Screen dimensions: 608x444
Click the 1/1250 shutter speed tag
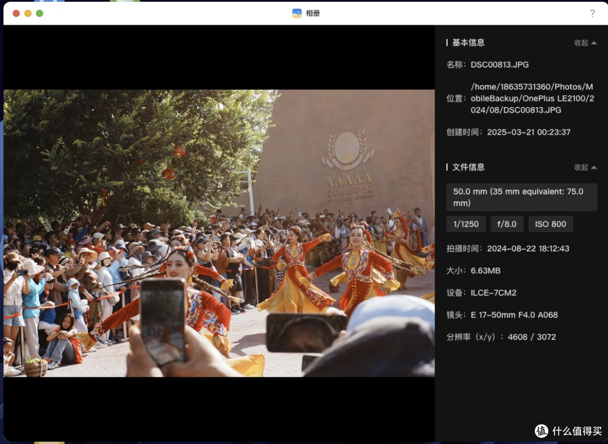point(466,224)
